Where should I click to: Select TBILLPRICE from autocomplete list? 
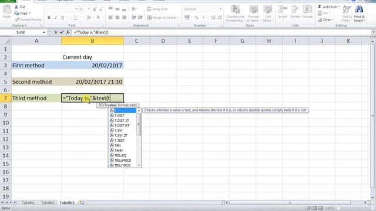tap(123, 160)
